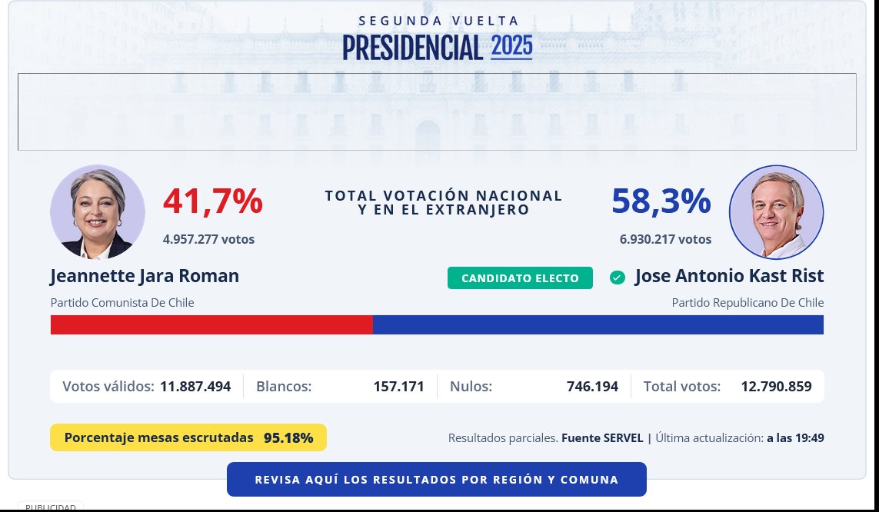
Task: Click Jeannette Jara's portrait photo
Action: (98, 211)
